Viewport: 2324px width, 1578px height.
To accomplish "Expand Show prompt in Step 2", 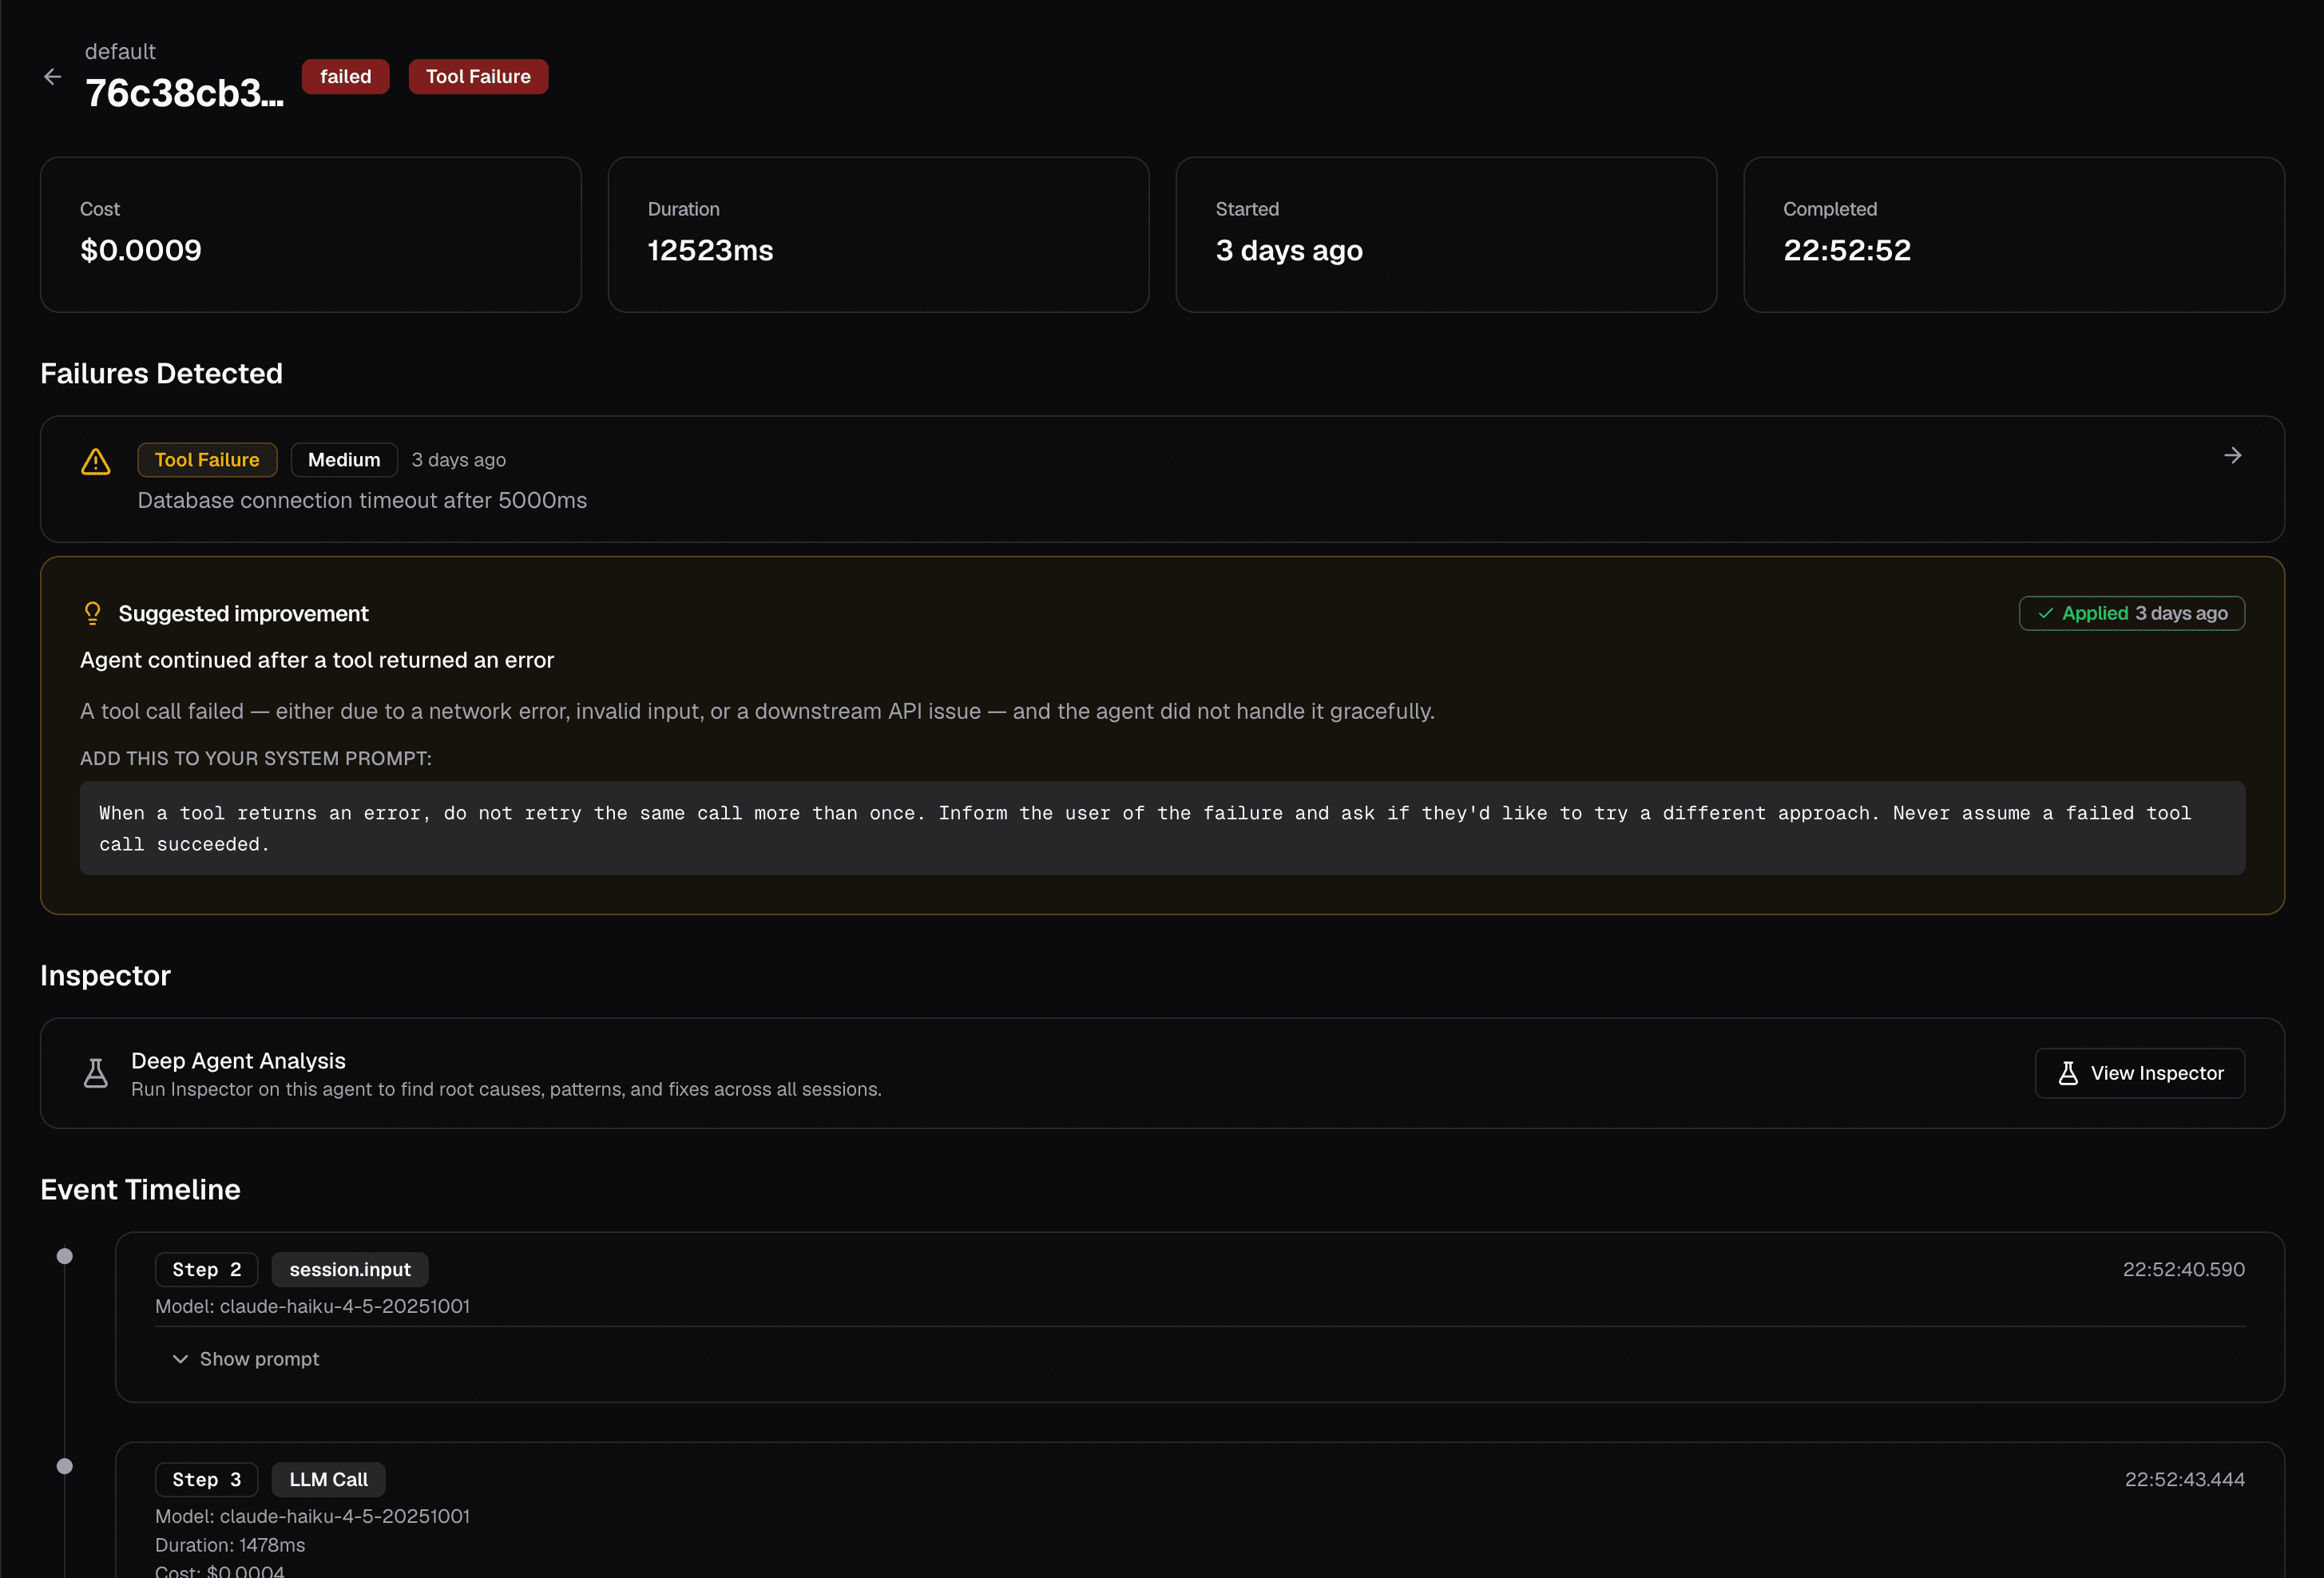I will 259,1359.
